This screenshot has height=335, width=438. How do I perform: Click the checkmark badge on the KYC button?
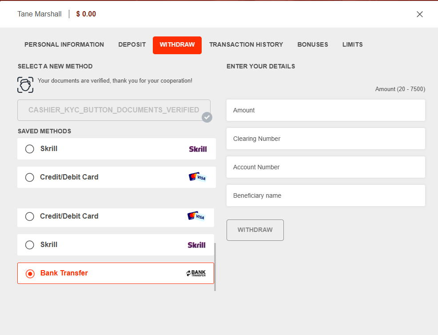coord(207,117)
